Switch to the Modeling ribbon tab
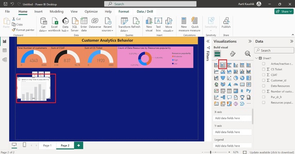This screenshot has height=154, width=295. click(x=57, y=11)
